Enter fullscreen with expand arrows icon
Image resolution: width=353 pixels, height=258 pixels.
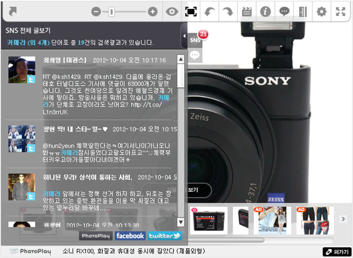[x=340, y=11]
